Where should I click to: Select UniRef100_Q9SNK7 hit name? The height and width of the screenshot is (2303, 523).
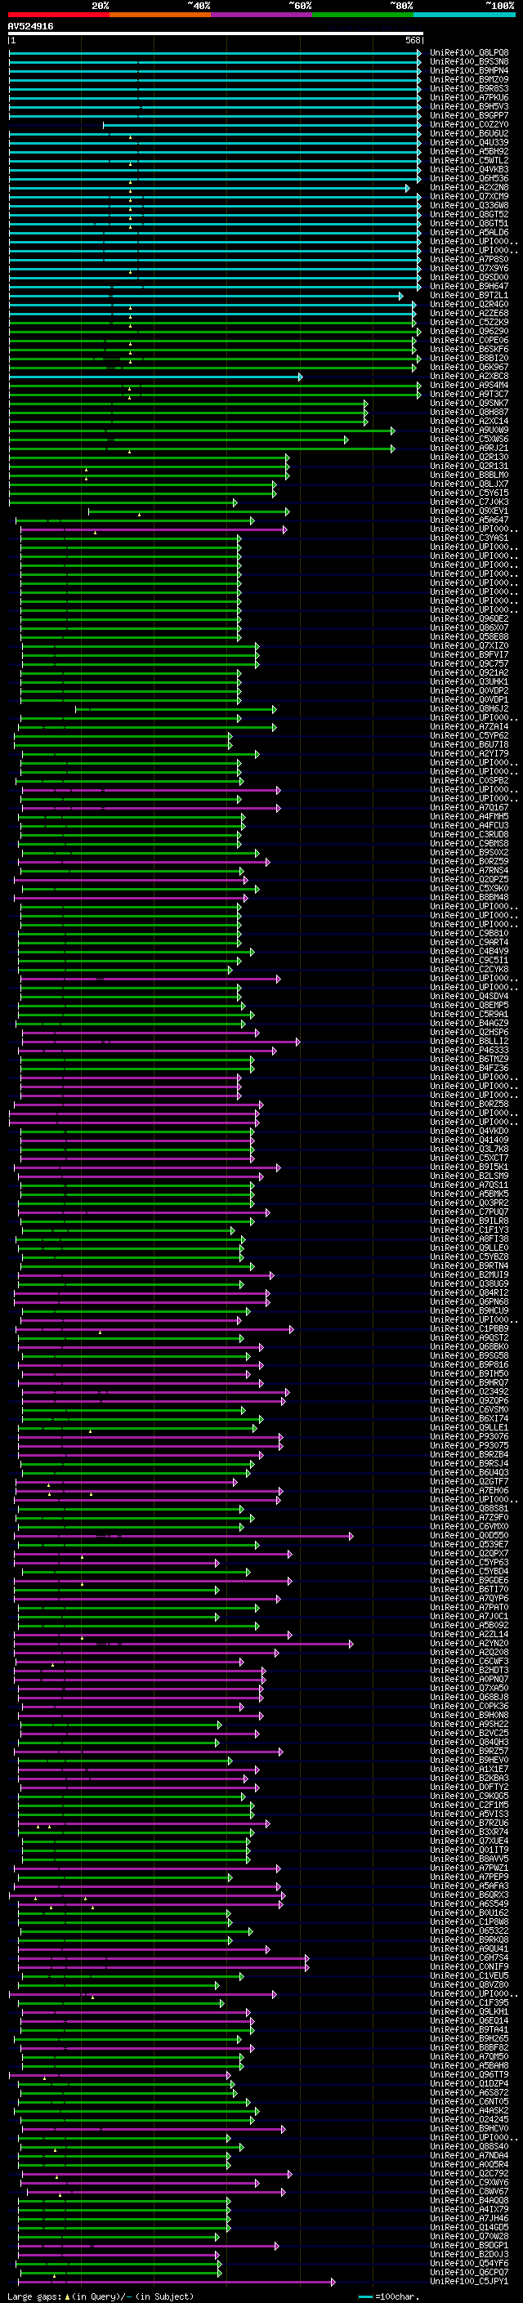click(469, 404)
